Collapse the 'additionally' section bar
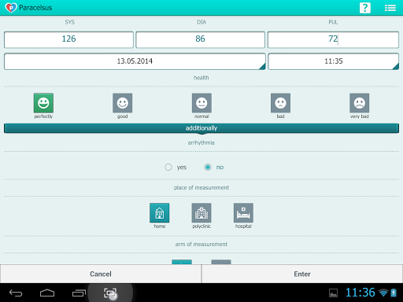The image size is (403, 302). tap(201, 128)
